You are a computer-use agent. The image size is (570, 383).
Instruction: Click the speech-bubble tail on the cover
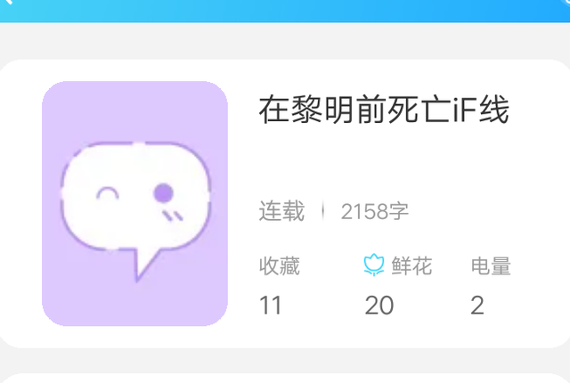point(143,265)
